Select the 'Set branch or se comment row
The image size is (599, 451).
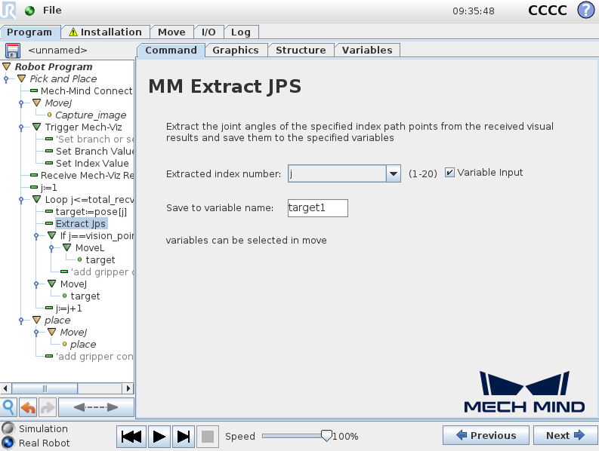(94, 140)
